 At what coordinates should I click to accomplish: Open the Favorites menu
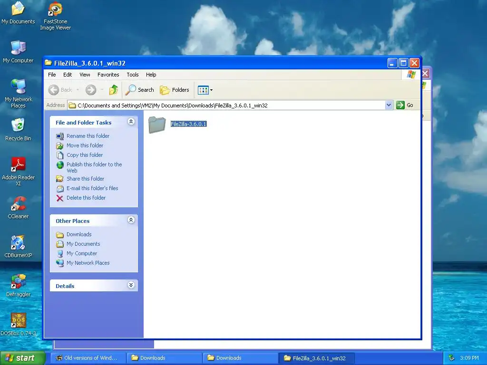coord(108,75)
